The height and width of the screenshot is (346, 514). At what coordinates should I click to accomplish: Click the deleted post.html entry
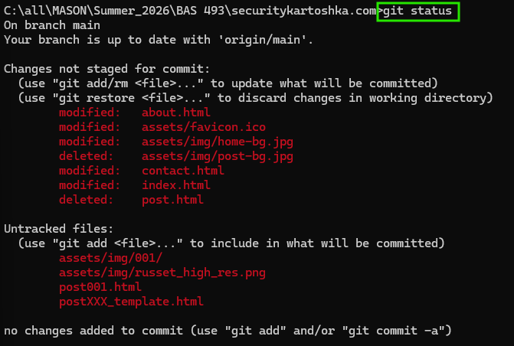pyautogui.click(x=131, y=200)
